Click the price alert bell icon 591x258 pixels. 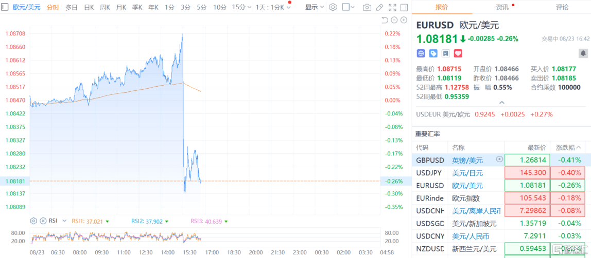[583, 53]
